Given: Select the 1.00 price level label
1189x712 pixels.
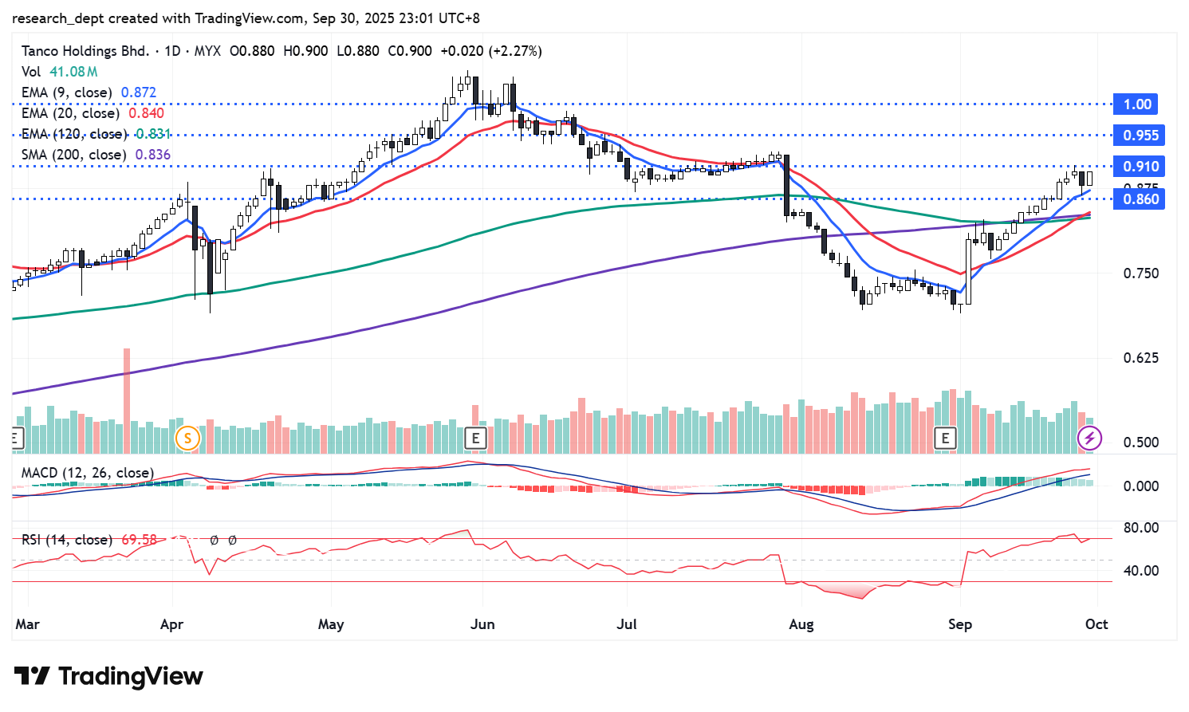Looking at the screenshot, I should coord(1137,104).
